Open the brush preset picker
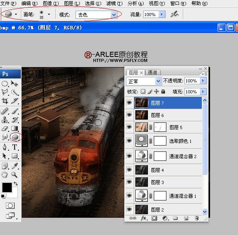 click(49, 15)
